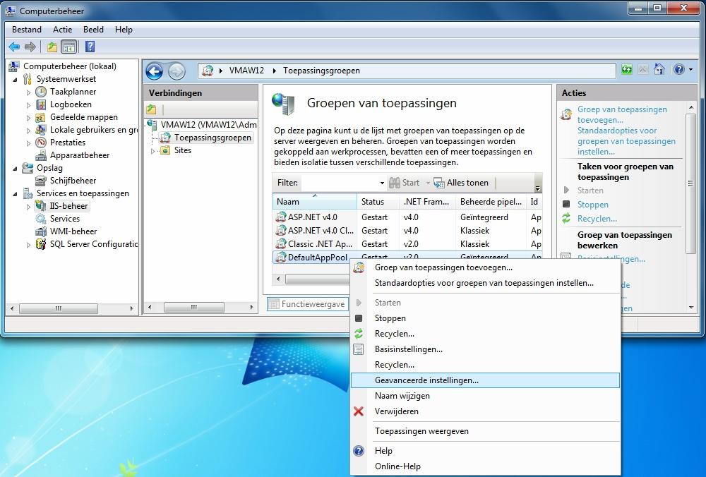
Task: Click the IIS help question mark icon
Action: (x=679, y=69)
